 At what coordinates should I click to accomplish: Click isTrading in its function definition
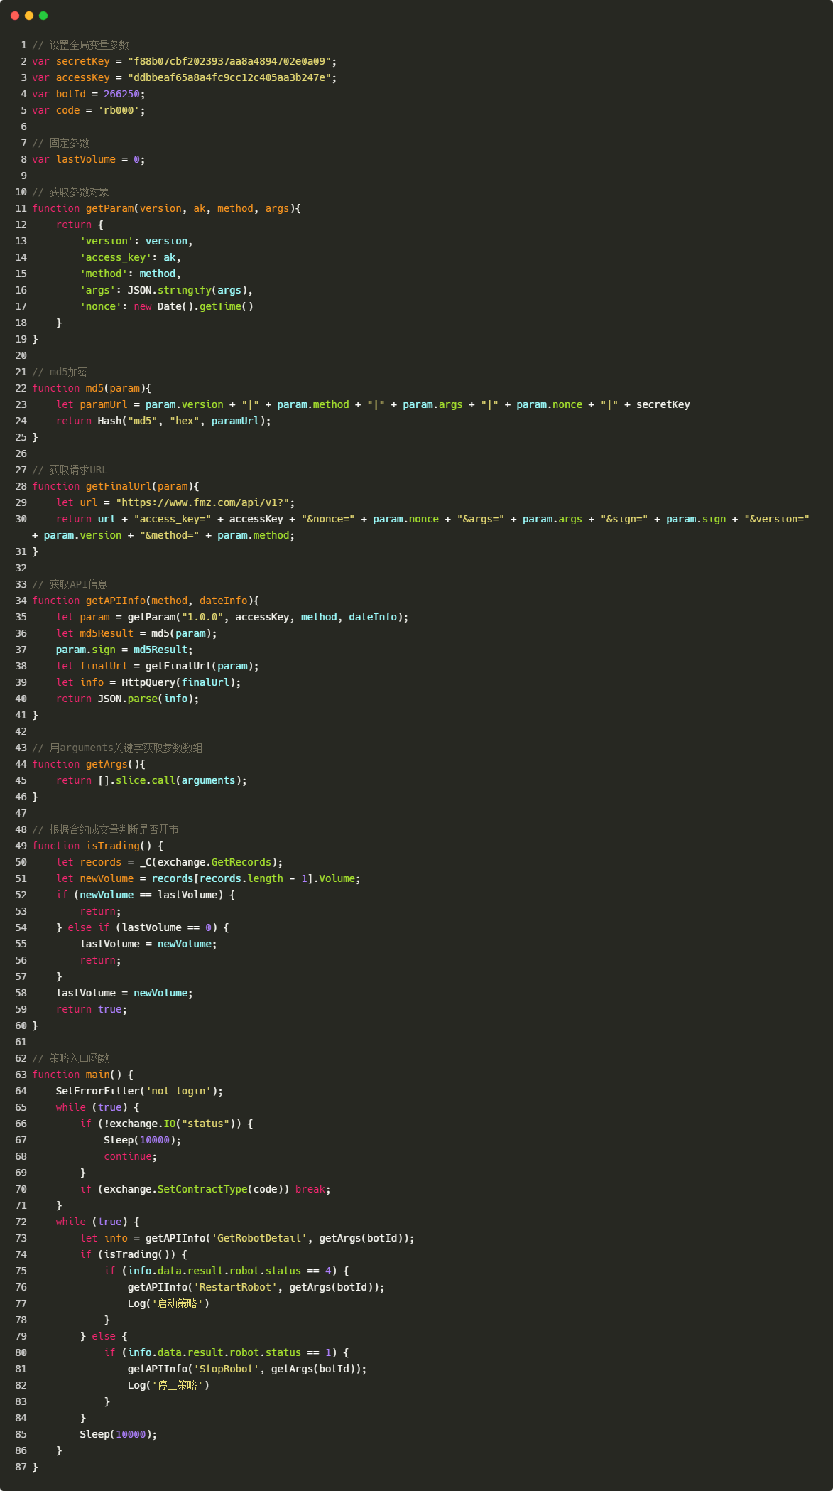[112, 846]
